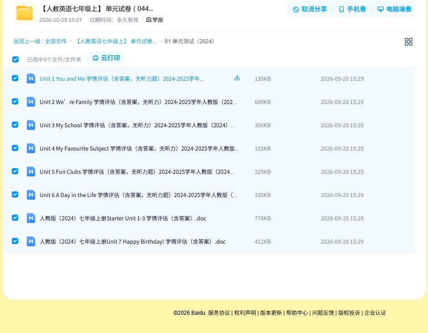Click Word icon of Unit 2 We're Family
Screen dimensions: 428x333
point(31,102)
